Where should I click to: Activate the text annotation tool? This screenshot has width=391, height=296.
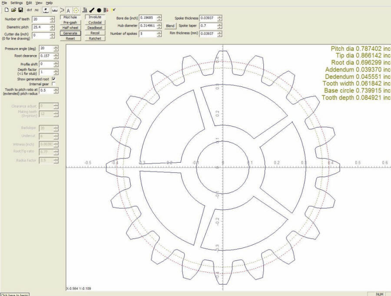68,10
